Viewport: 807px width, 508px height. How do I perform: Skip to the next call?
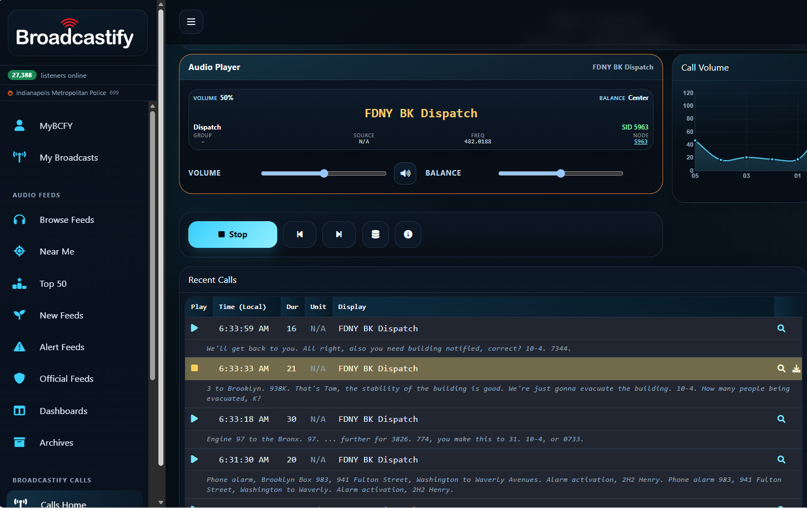click(339, 235)
